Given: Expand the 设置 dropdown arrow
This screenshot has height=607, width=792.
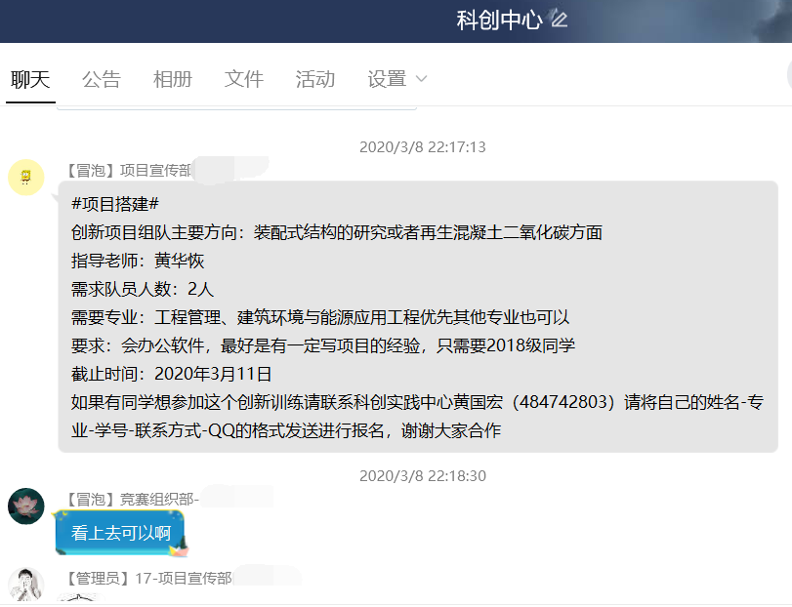Looking at the screenshot, I should [x=421, y=79].
